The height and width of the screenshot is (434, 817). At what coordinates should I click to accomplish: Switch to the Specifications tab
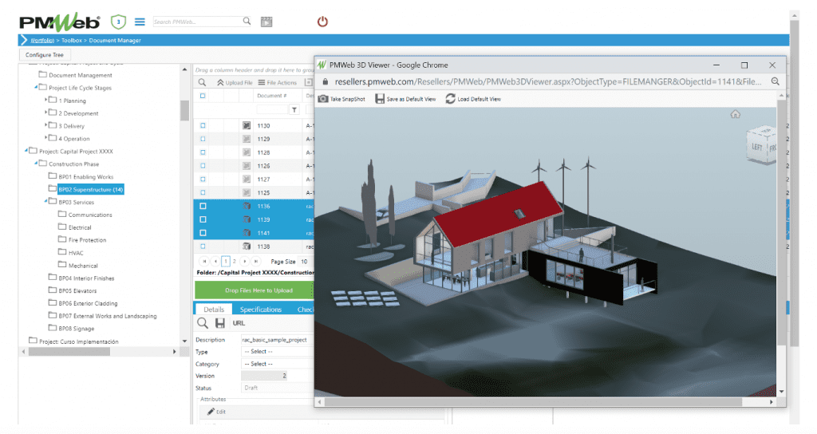[x=261, y=309]
